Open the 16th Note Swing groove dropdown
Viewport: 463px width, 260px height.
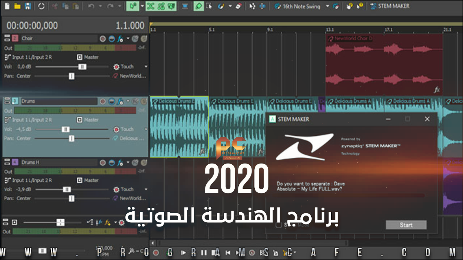tap(328, 6)
